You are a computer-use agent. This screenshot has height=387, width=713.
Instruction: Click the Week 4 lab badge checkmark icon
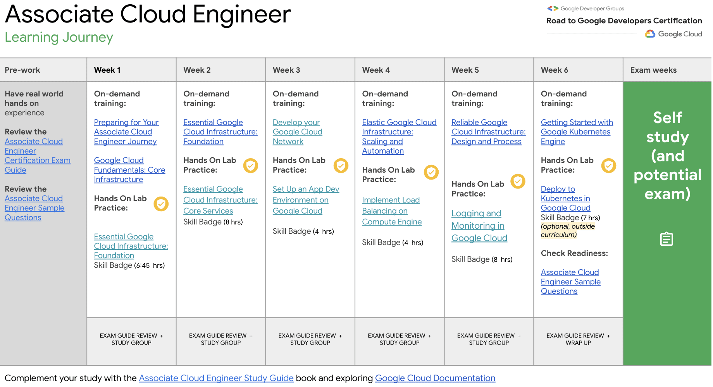coord(431,172)
